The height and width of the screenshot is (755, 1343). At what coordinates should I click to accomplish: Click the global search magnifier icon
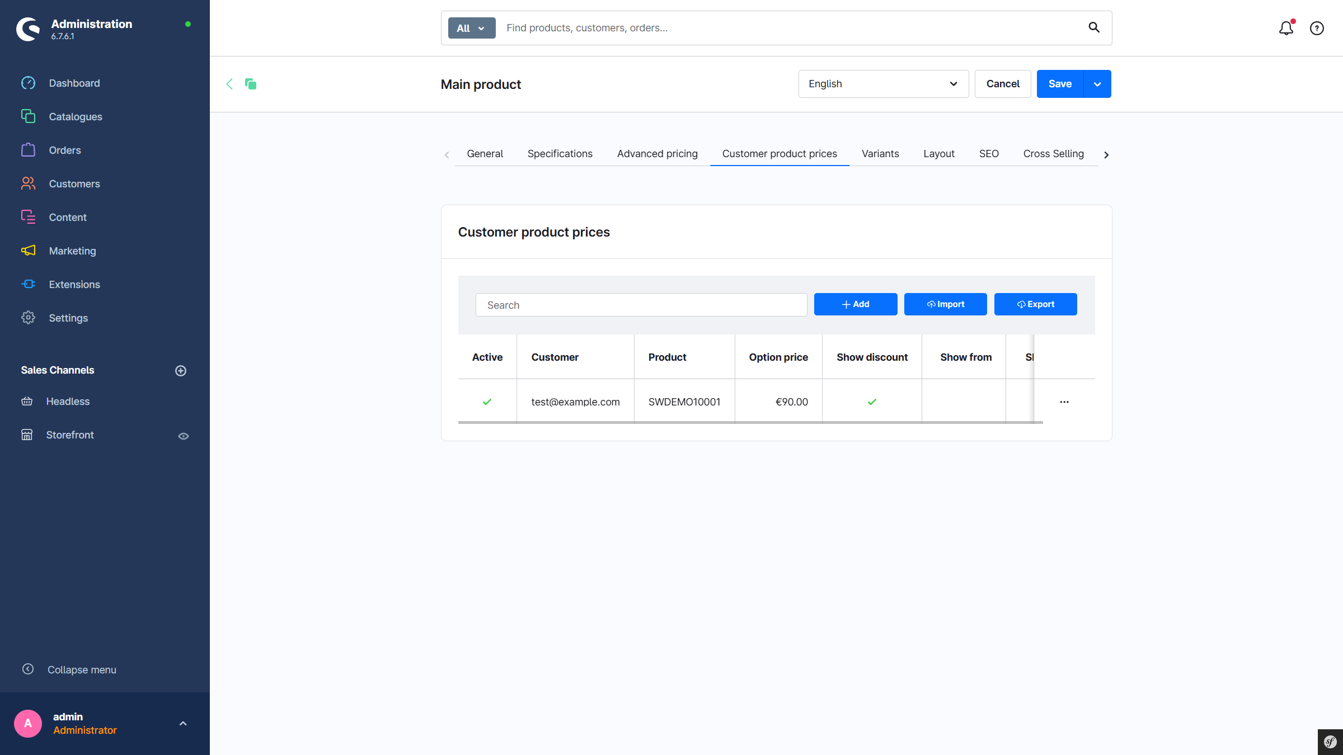[x=1094, y=27]
